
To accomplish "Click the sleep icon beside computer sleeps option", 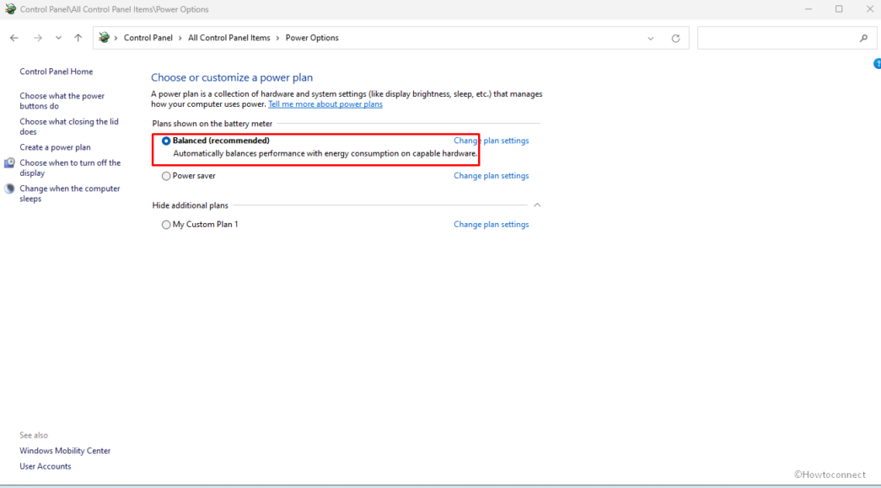I will click(8, 188).
